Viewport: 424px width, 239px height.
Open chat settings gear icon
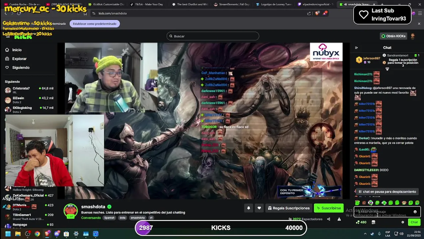pyautogui.click(x=403, y=222)
